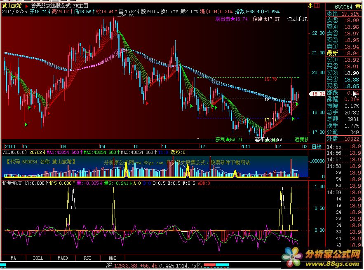Switch to the MA indicator tab

click(x=14, y=258)
